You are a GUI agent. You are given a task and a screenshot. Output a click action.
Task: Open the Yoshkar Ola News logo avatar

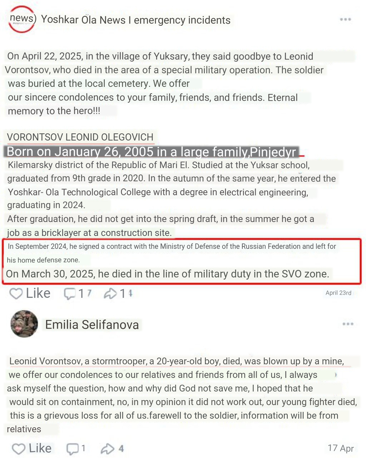click(x=22, y=19)
